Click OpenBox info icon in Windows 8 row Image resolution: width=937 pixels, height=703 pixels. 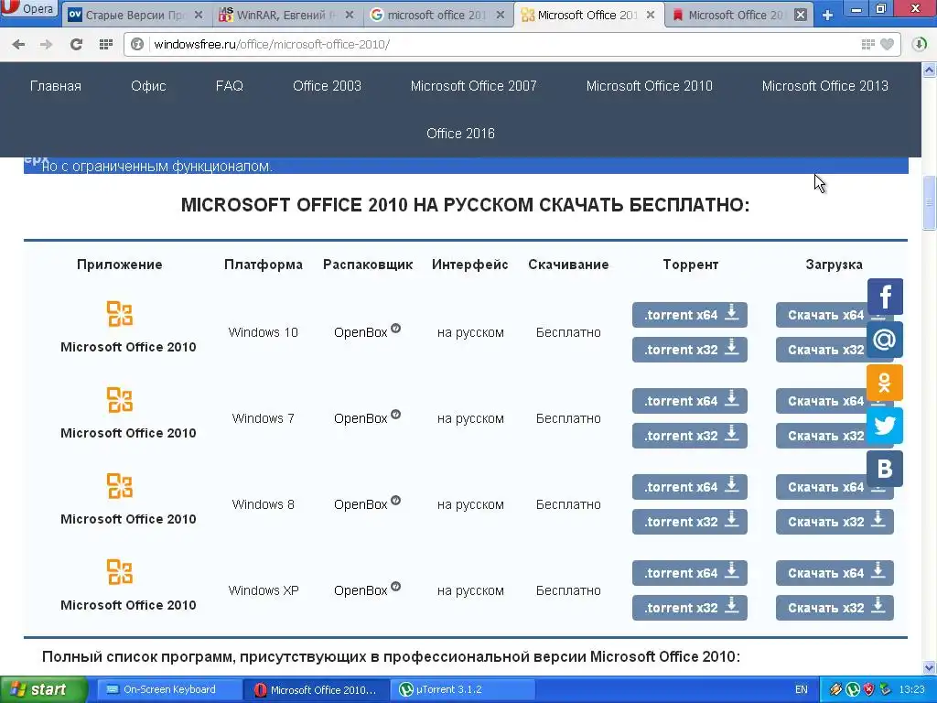click(x=395, y=501)
